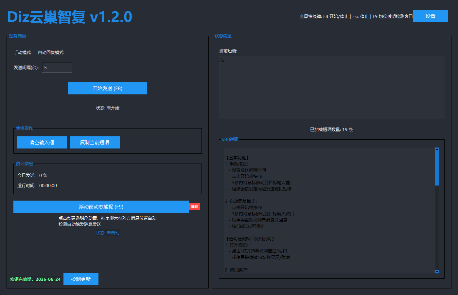Click the 状态: 未启动 link text

click(108, 233)
